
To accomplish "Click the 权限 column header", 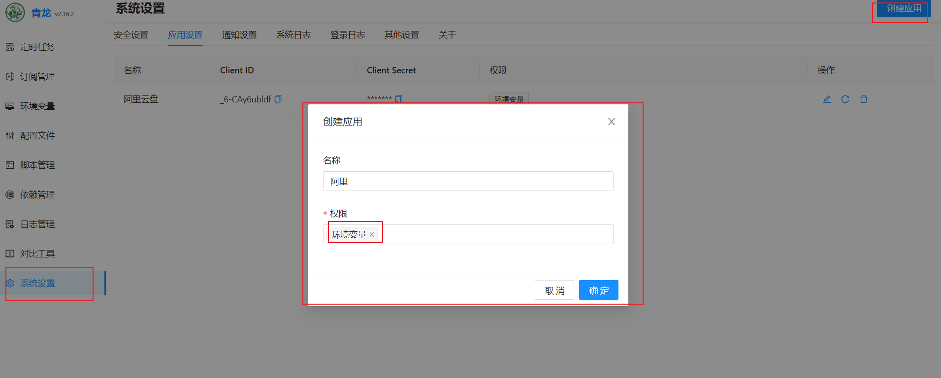I will (498, 70).
